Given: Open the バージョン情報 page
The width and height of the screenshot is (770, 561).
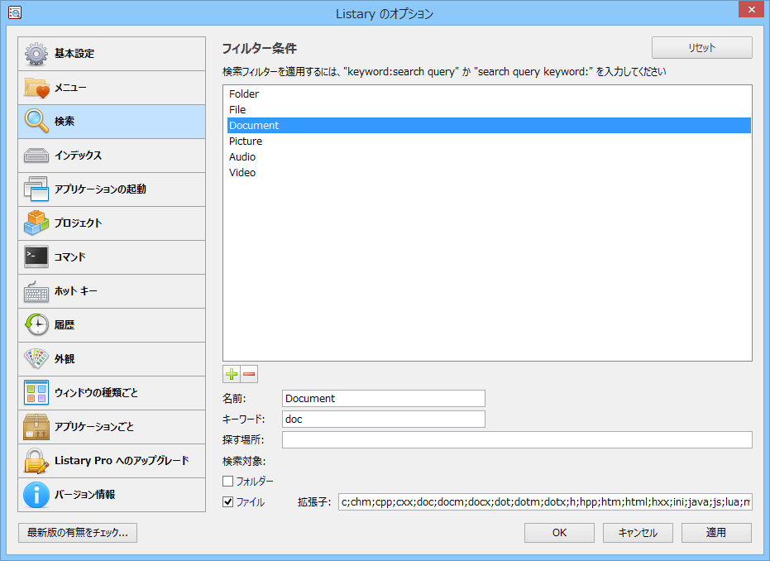Looking at the screenshot, I should 112,495.
